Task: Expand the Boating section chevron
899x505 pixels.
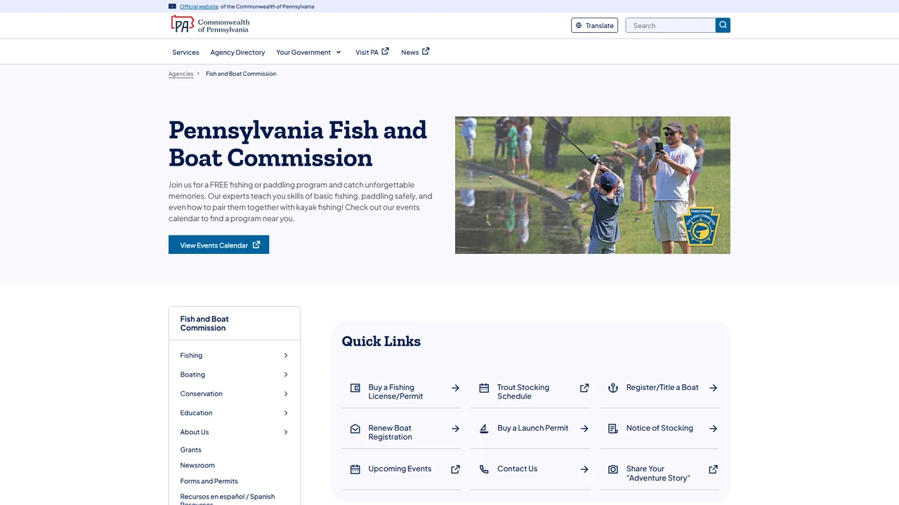Action: point(286,375)
